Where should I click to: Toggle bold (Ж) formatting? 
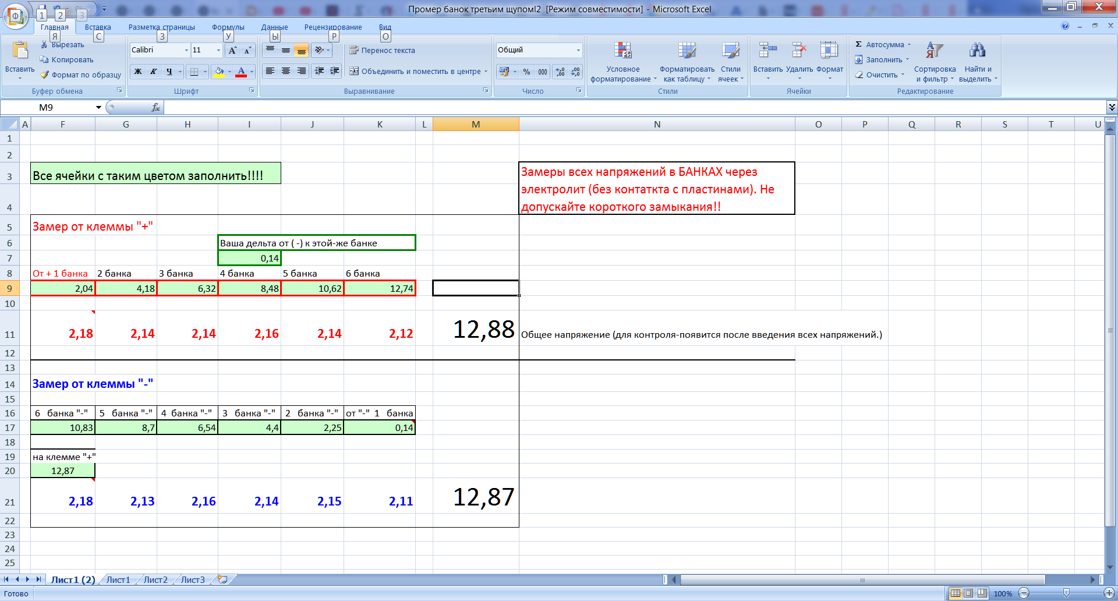138,72
